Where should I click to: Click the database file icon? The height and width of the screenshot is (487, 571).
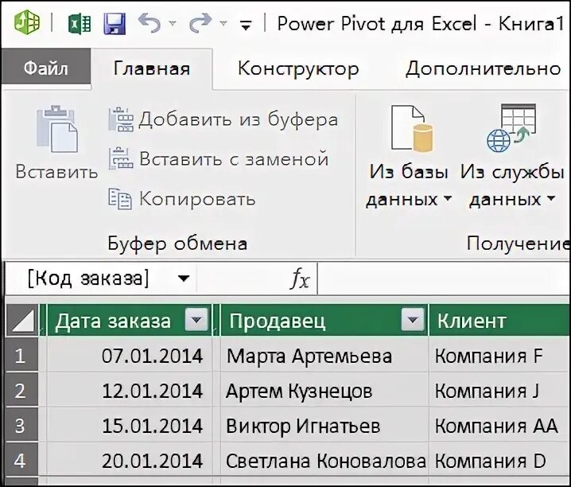point(412,128)
